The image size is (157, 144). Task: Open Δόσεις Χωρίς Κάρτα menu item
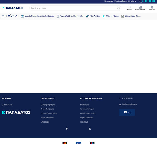click(x=132, y=16)
